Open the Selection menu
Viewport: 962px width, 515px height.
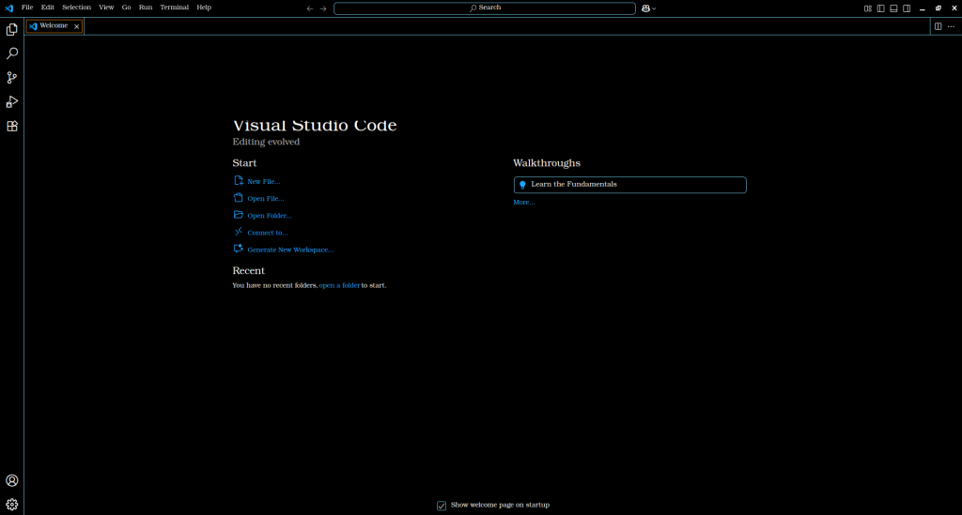click(x=76, y=8)
